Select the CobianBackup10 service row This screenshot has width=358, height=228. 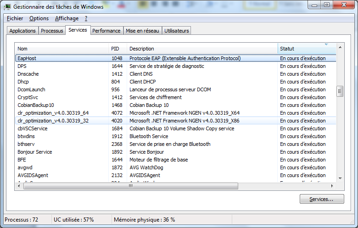tap(36, 105)
